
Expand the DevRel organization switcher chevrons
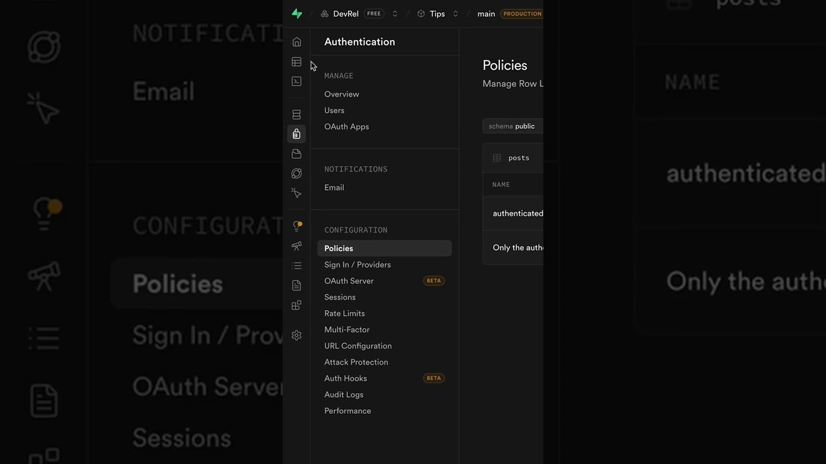[395, 14]
